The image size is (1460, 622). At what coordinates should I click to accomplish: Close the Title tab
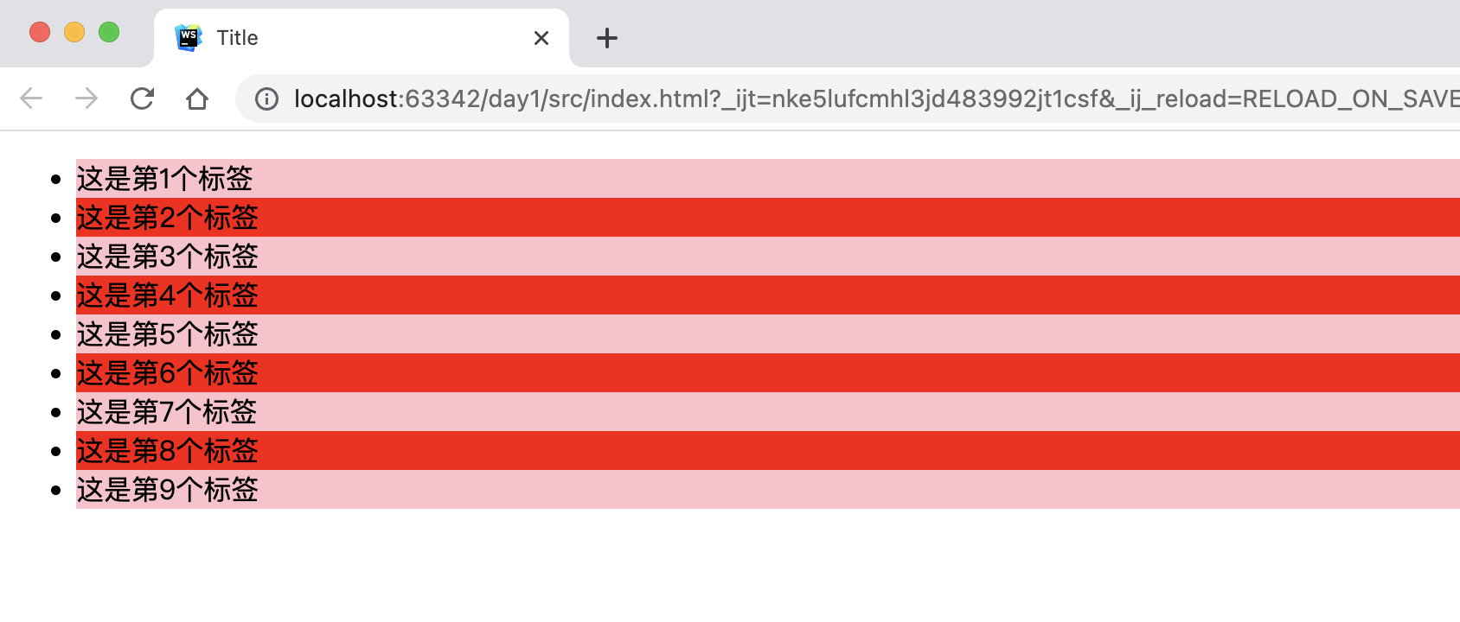[x=541, y=38]
